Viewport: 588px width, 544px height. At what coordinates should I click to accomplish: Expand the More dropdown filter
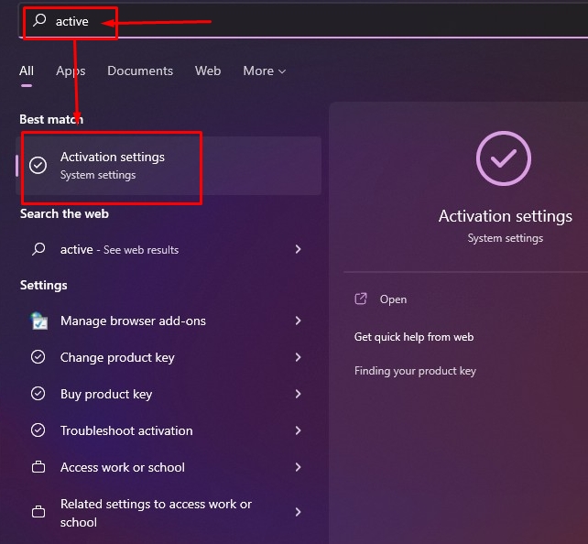265,71
